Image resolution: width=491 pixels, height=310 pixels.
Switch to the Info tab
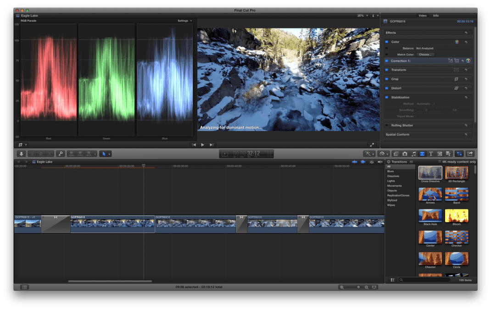pyautogui.click(x=435, y=16)
